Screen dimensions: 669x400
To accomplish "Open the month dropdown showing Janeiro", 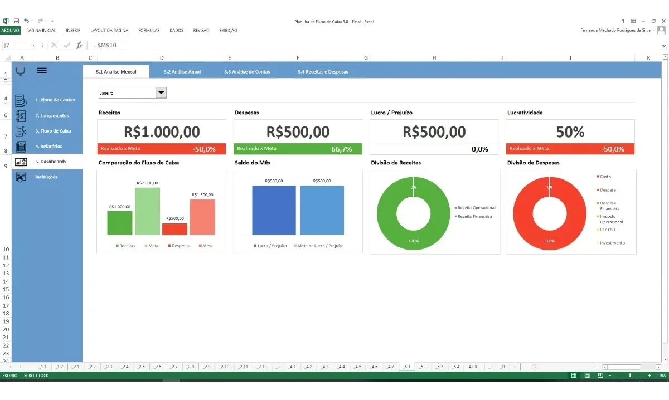I will pos(161,93).
